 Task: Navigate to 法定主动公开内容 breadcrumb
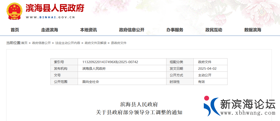pos(68,43)
